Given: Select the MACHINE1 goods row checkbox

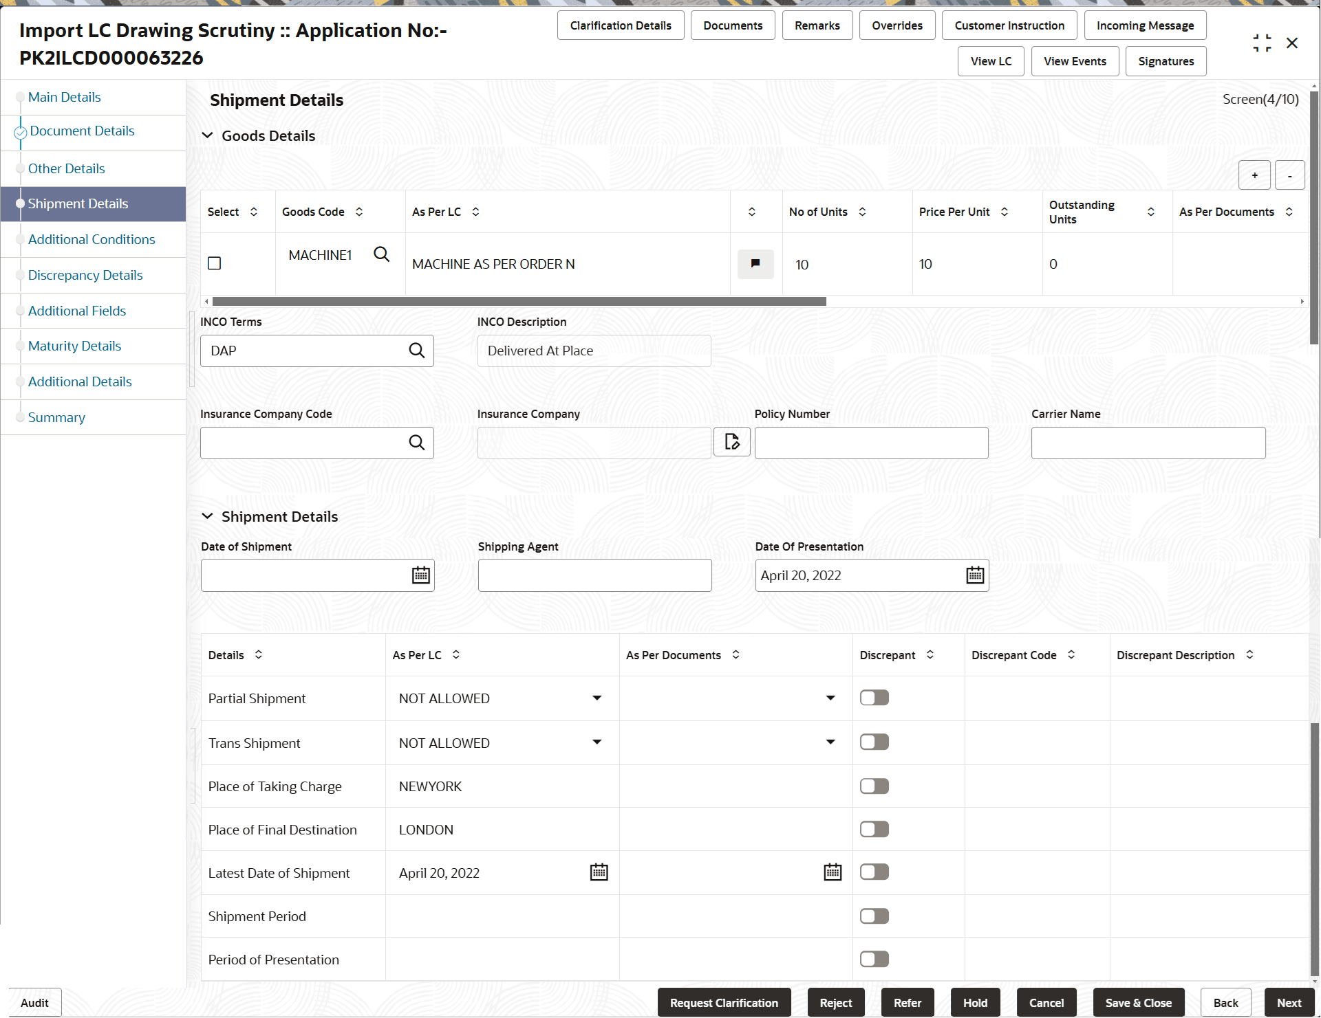Looking at the screenshot, I should tap(214, 263).
